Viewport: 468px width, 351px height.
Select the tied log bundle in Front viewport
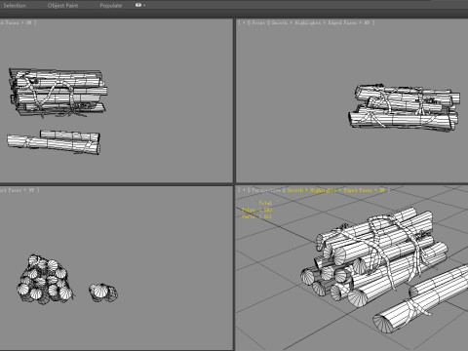(x=404, y=107)
